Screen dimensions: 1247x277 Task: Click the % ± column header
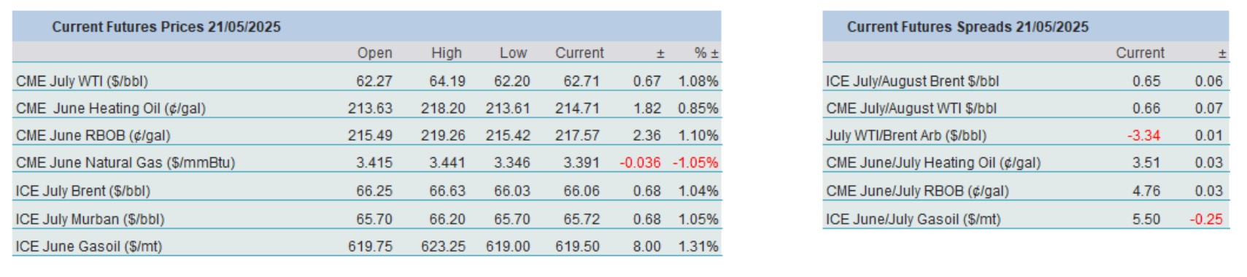706,53
